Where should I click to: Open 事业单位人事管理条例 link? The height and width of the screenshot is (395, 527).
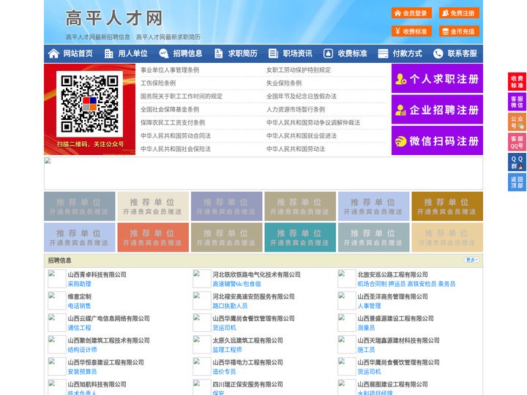(x=170, y=70)
